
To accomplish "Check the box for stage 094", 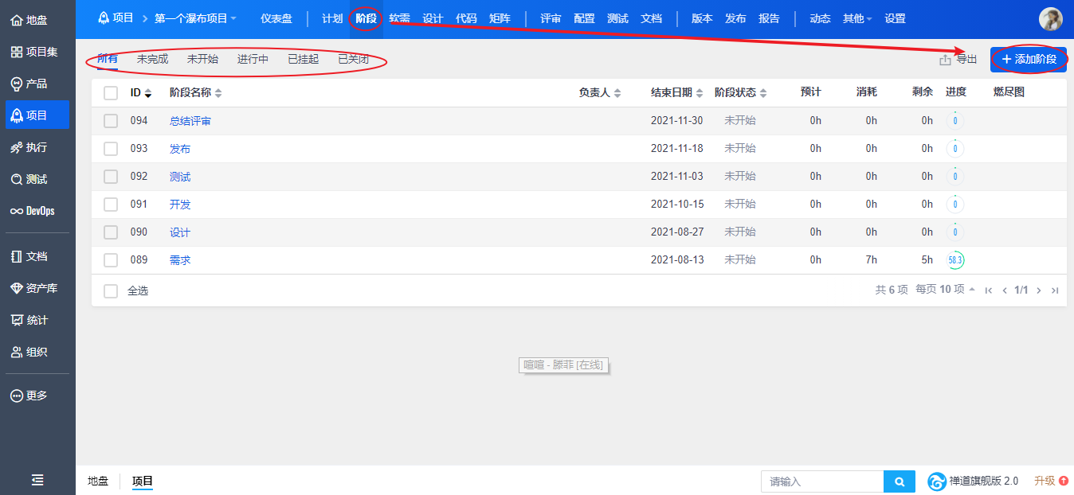I will [111, 121].
